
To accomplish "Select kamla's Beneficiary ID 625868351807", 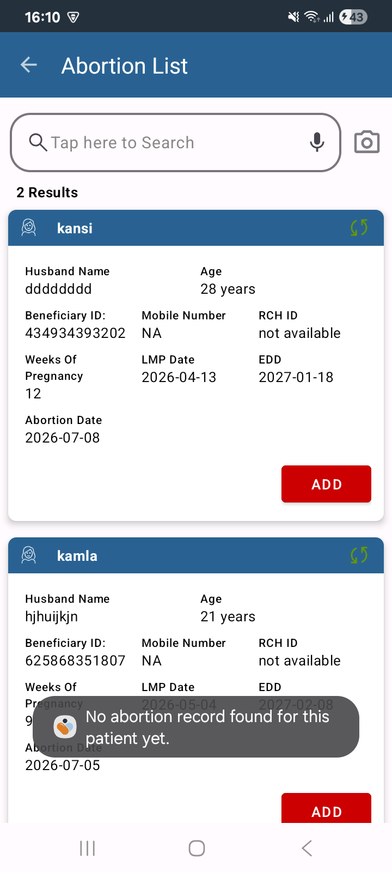I will click(75, 661).
